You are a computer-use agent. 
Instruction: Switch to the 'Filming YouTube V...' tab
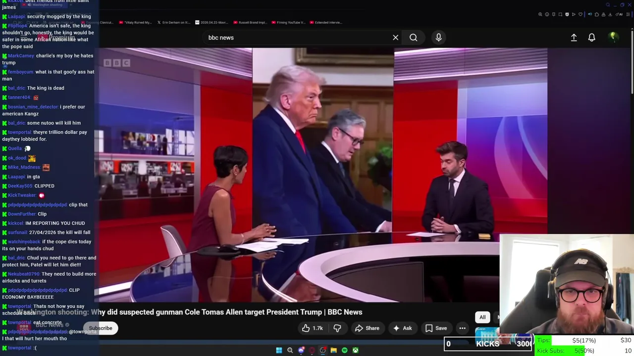pos(288,22)
